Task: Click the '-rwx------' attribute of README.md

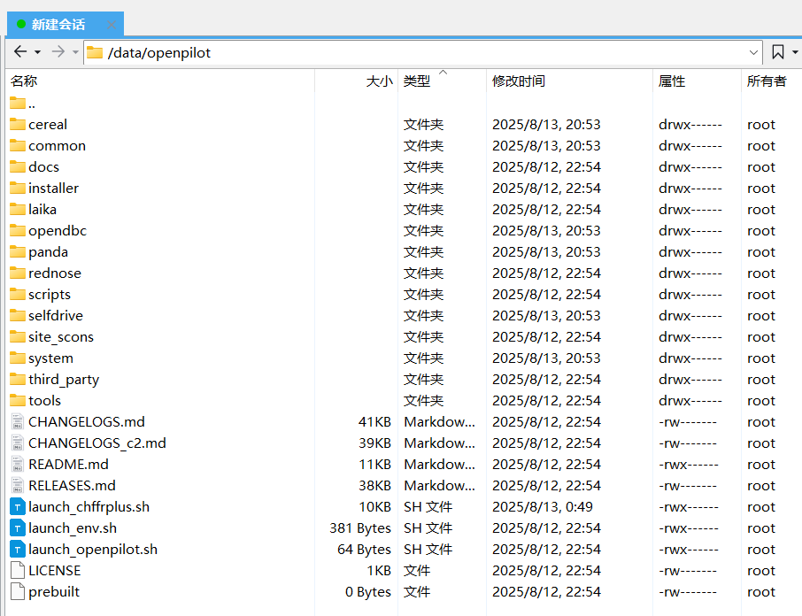Action: [x=689, y=464]
